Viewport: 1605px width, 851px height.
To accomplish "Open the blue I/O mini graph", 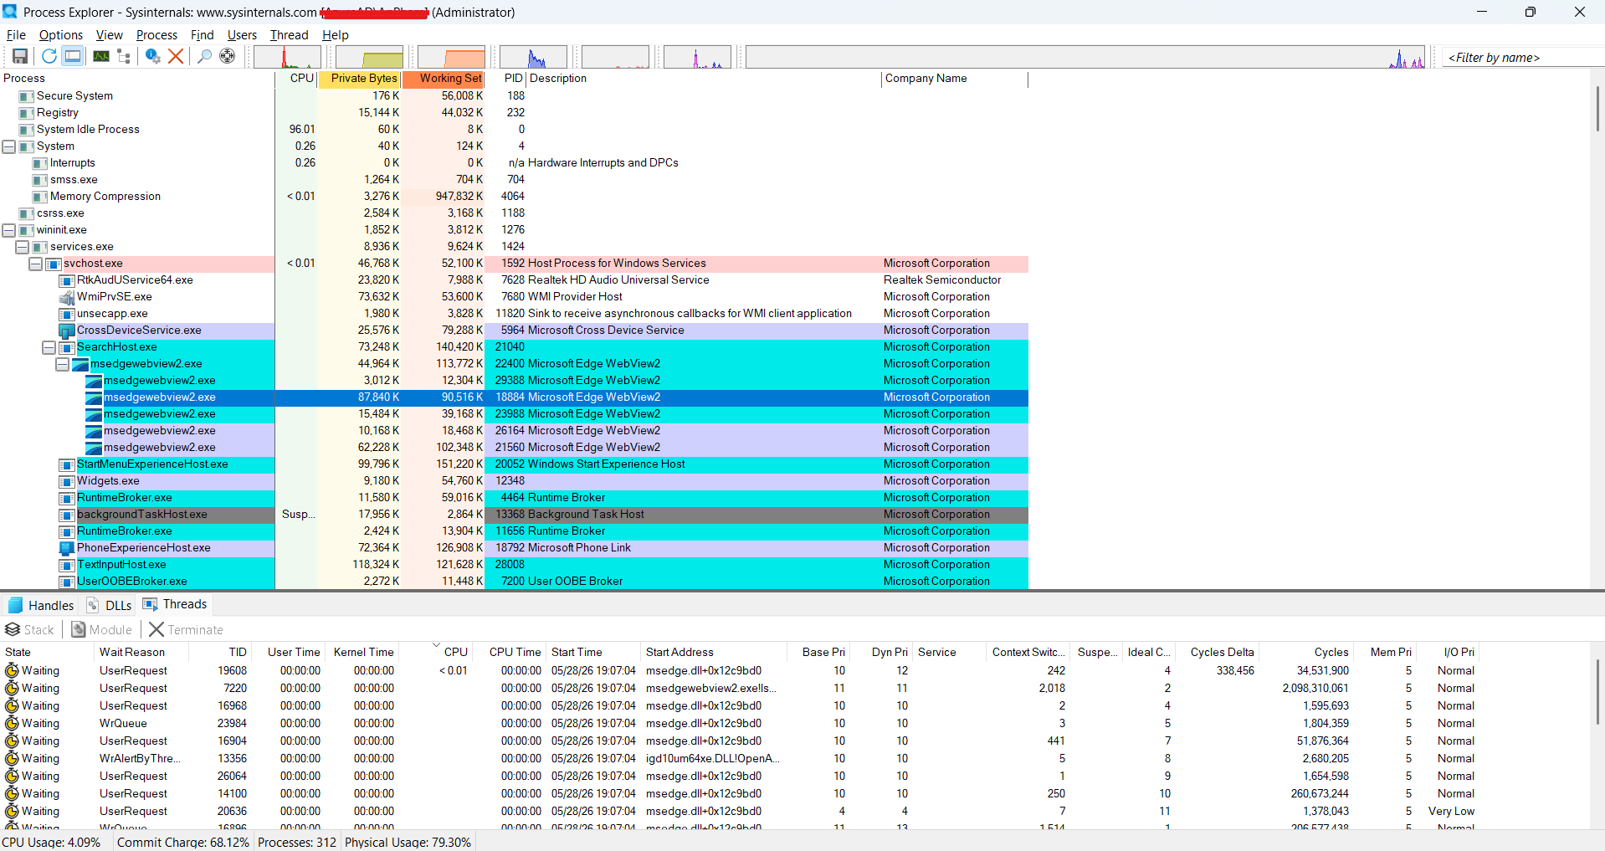I will coord(533,57).
